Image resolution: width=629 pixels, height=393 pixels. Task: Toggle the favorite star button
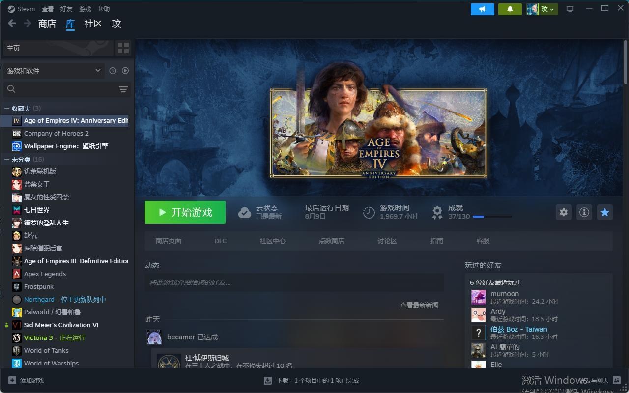pos(605,212)
